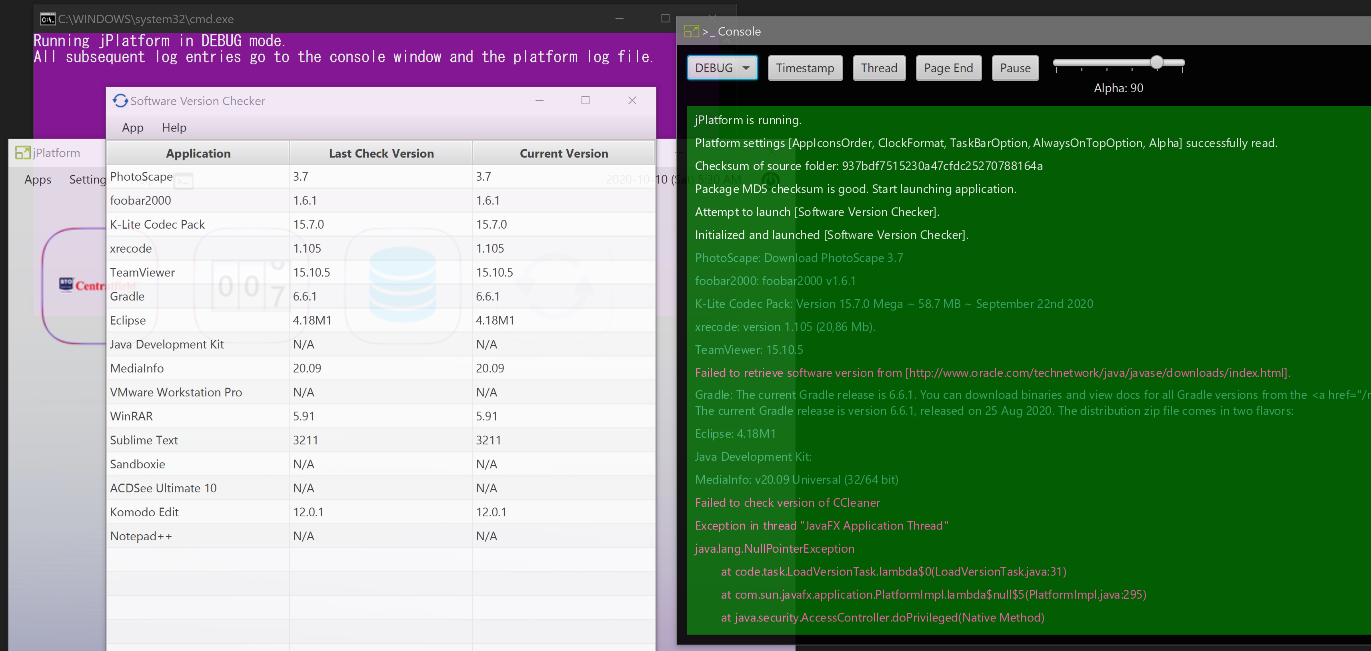This screenshot has height=651, width=1371.
Task: Click the cmd.exe window title icon
Action: coord(47,19)
